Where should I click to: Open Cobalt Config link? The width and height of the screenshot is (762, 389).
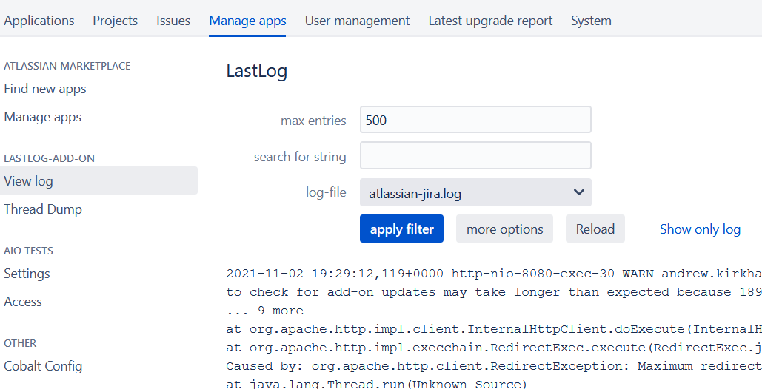click(43, 366)
